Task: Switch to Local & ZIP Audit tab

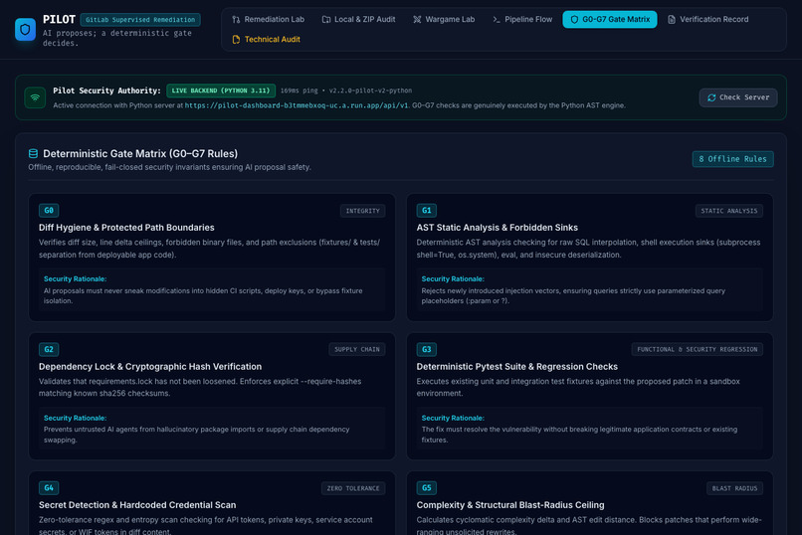Action: click(359, 20)
